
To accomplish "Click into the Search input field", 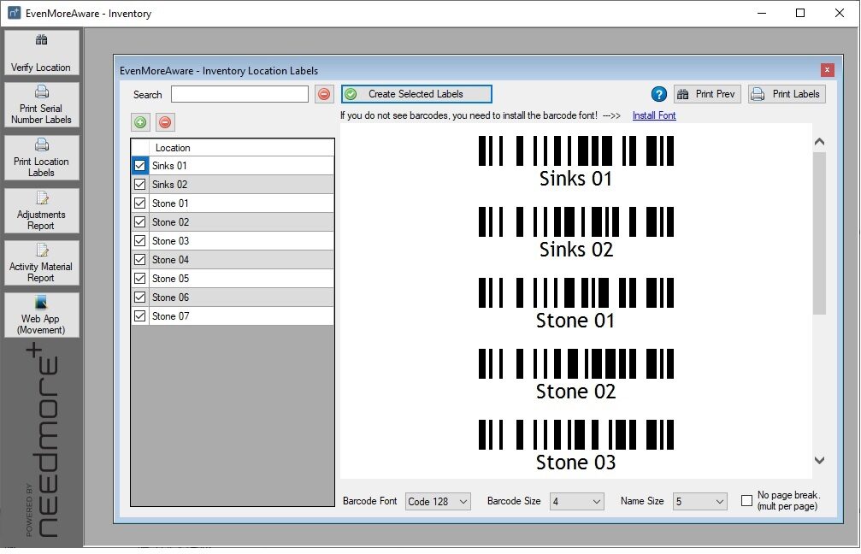I will point(239,94).
